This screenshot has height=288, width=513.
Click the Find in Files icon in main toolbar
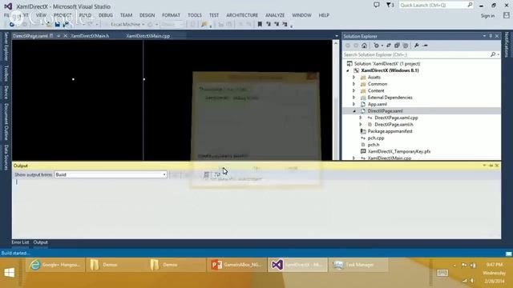(x=204, y=24)
